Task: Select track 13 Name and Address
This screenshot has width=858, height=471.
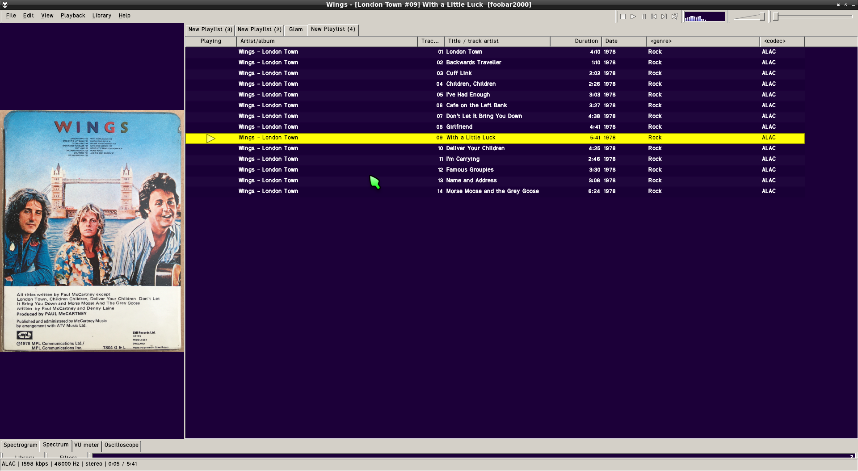Action: point(495,181)
